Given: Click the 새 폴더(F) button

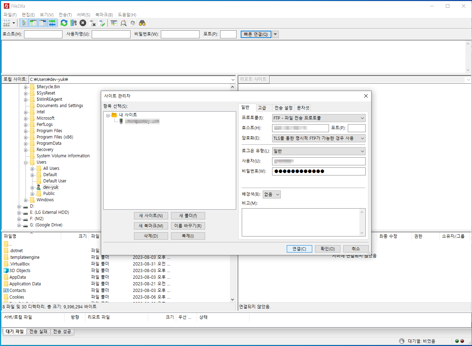Looking at the screenshot, I should (x=188, y=216).
